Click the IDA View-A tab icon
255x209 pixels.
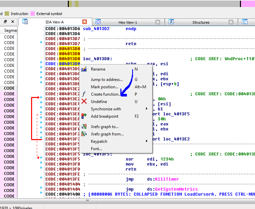click(x=25, y=22)
